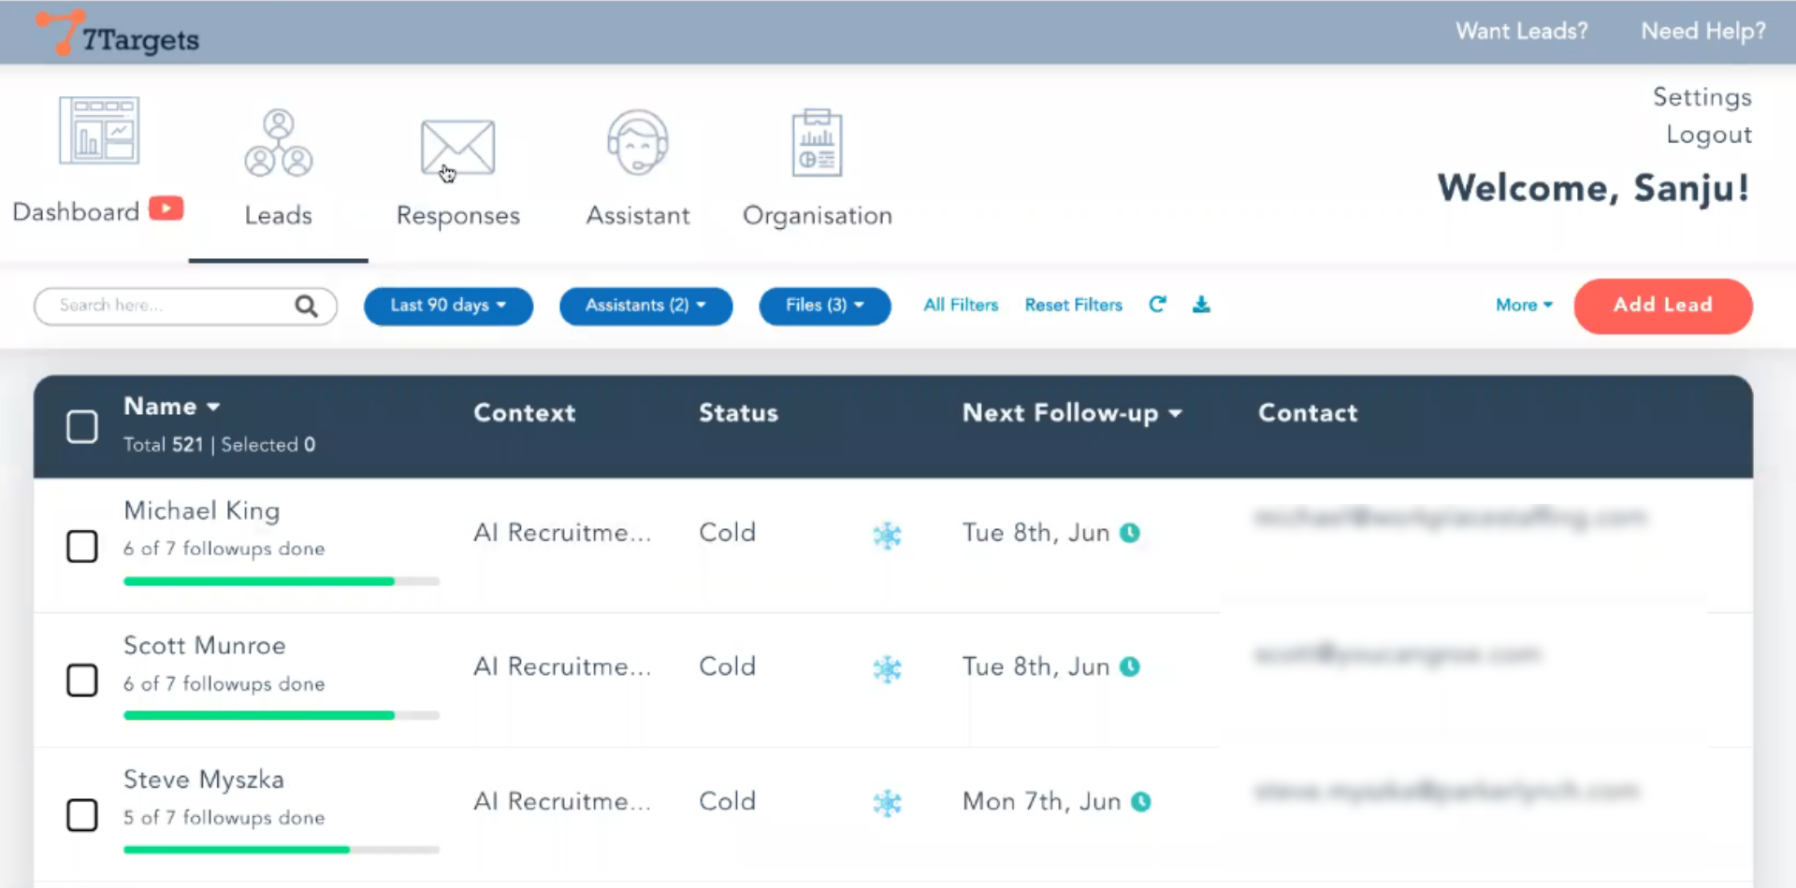
Task: Switch to the Leads tab
Action: pyautogui.click(x=278, y=168)
